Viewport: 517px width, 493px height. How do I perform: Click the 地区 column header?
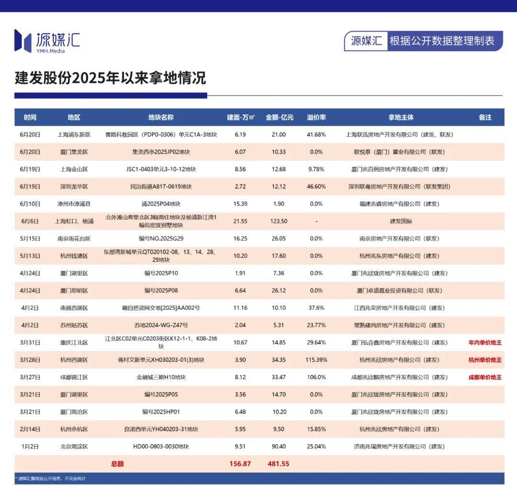(74, 117)
